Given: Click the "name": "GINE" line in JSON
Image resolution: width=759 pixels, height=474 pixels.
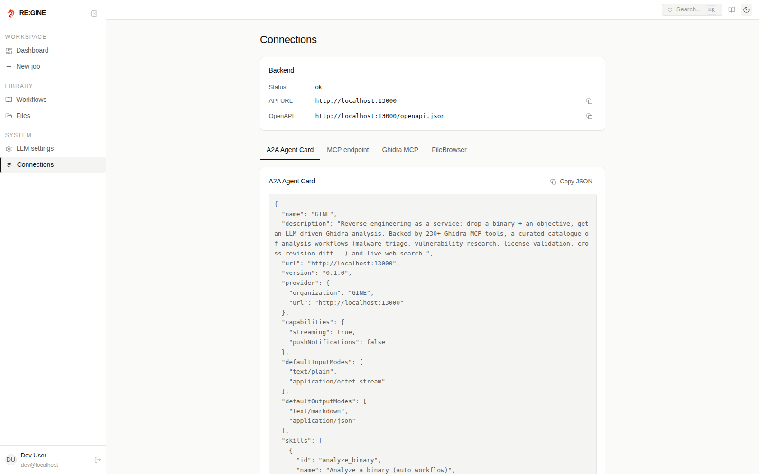Looking at the screenshot, I should (309, 214).
